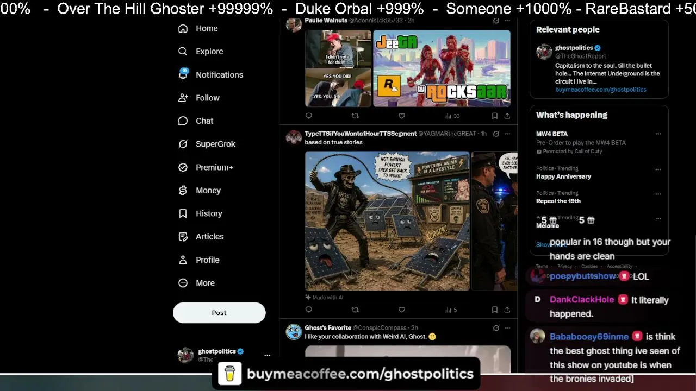Click Ghost's Favorite profile avatar
This screenshot has height=391, width=696.
294,332
